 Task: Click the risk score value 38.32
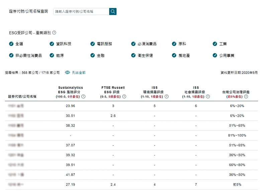pyautogui.click(x=71, y=125)
